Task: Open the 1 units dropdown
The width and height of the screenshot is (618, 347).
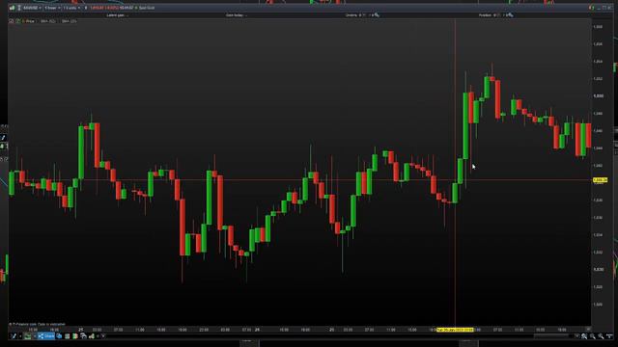Action: coord(71,8)
